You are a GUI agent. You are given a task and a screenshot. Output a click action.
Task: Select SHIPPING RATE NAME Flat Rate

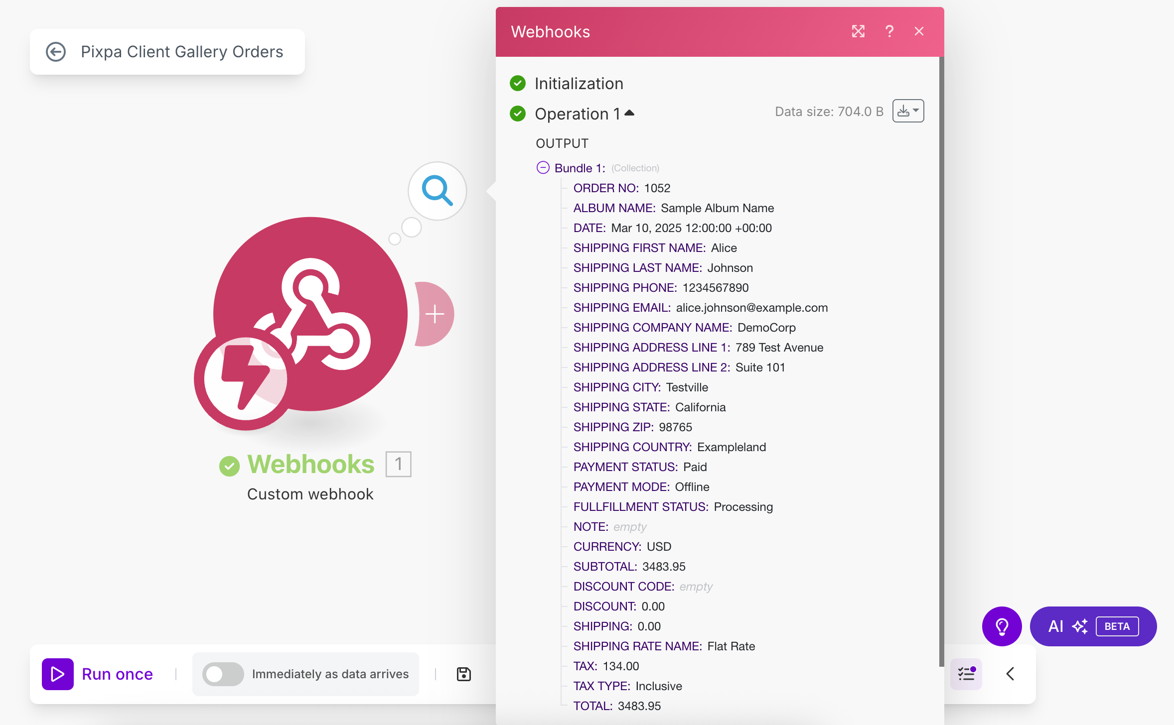(664, 646)
